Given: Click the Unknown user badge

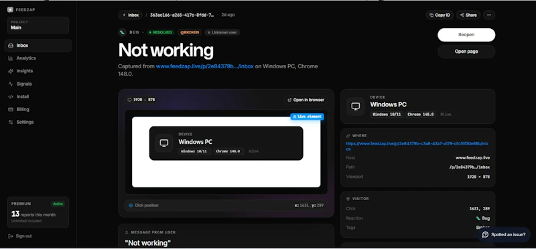Looking at the screenshot, I should pos(222,32).
